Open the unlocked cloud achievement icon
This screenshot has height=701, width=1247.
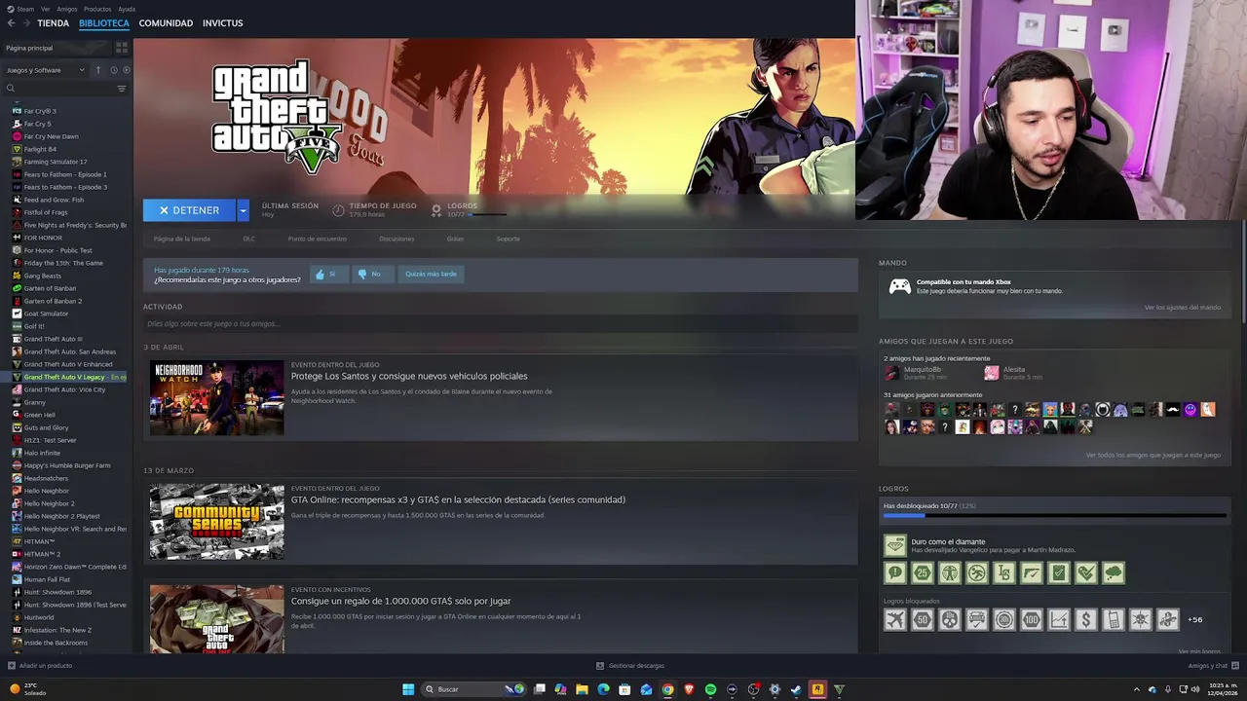1113,573
